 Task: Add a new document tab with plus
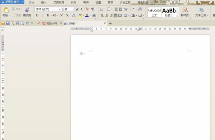coord(110,24)
